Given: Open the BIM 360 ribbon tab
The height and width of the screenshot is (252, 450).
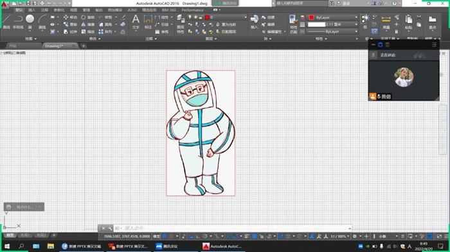Looking at the screenshot, I should tap(169, 10).
